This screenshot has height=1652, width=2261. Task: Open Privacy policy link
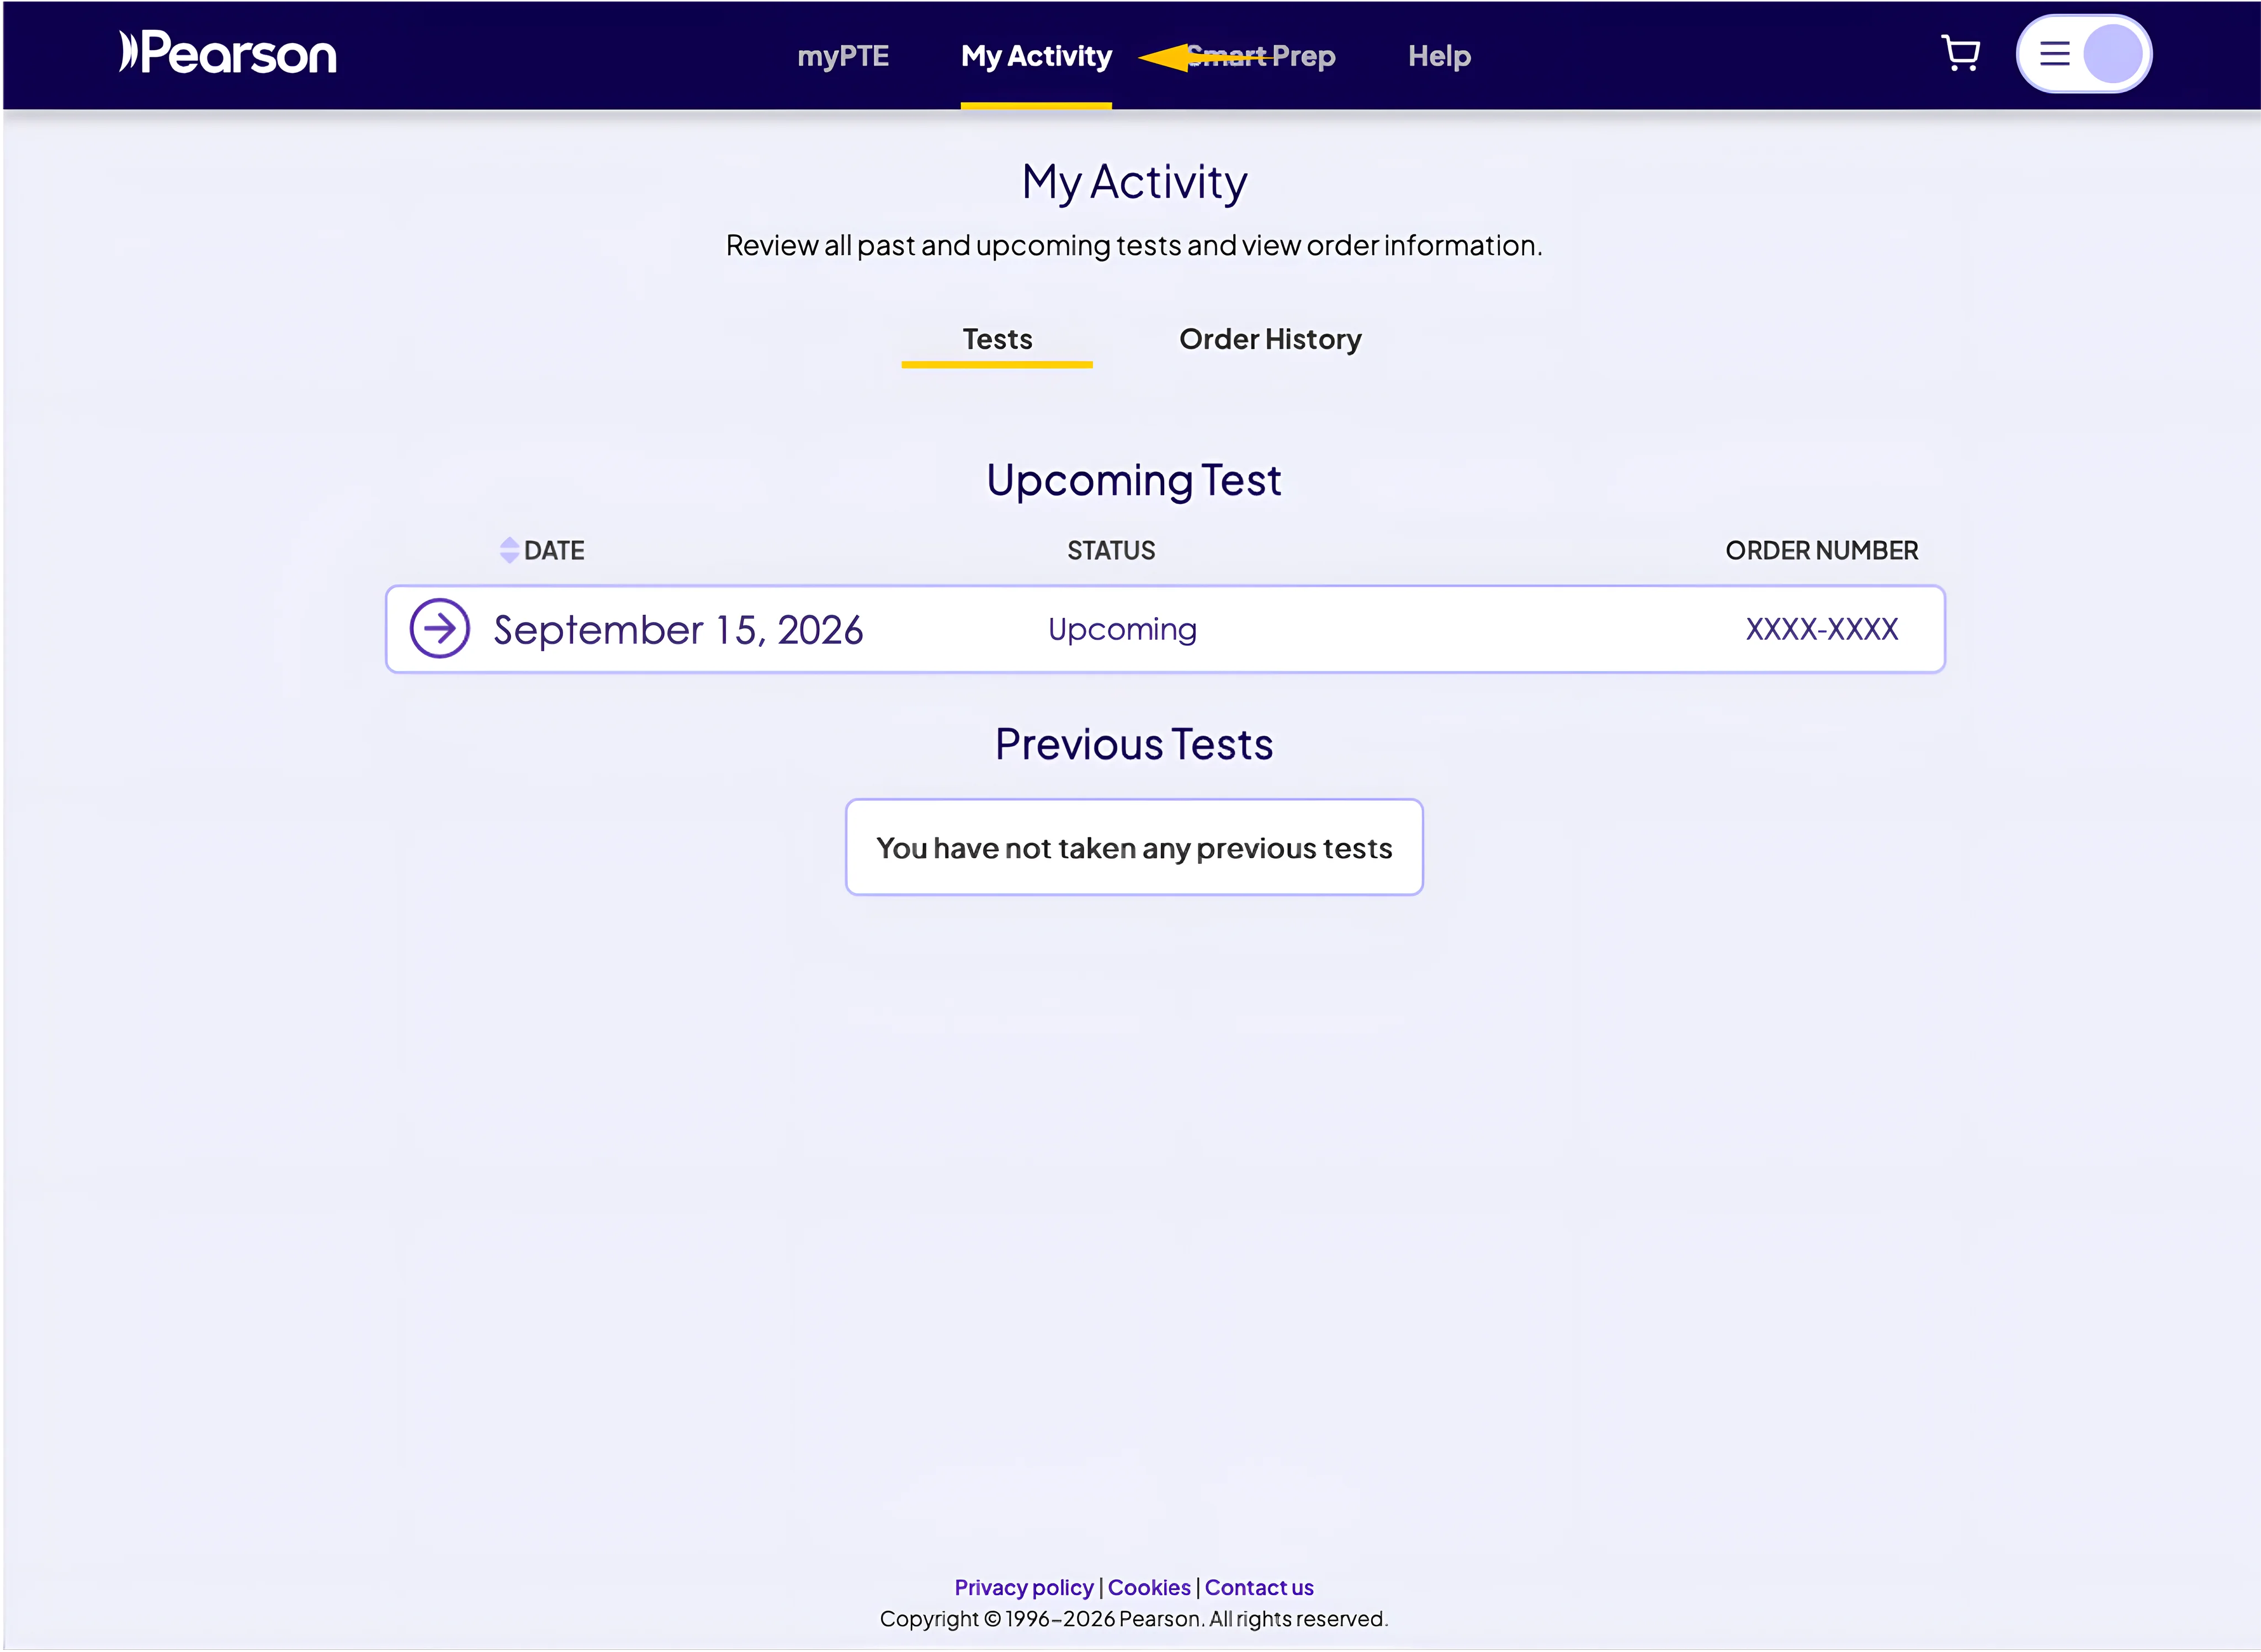[x=1024, y=1587]
